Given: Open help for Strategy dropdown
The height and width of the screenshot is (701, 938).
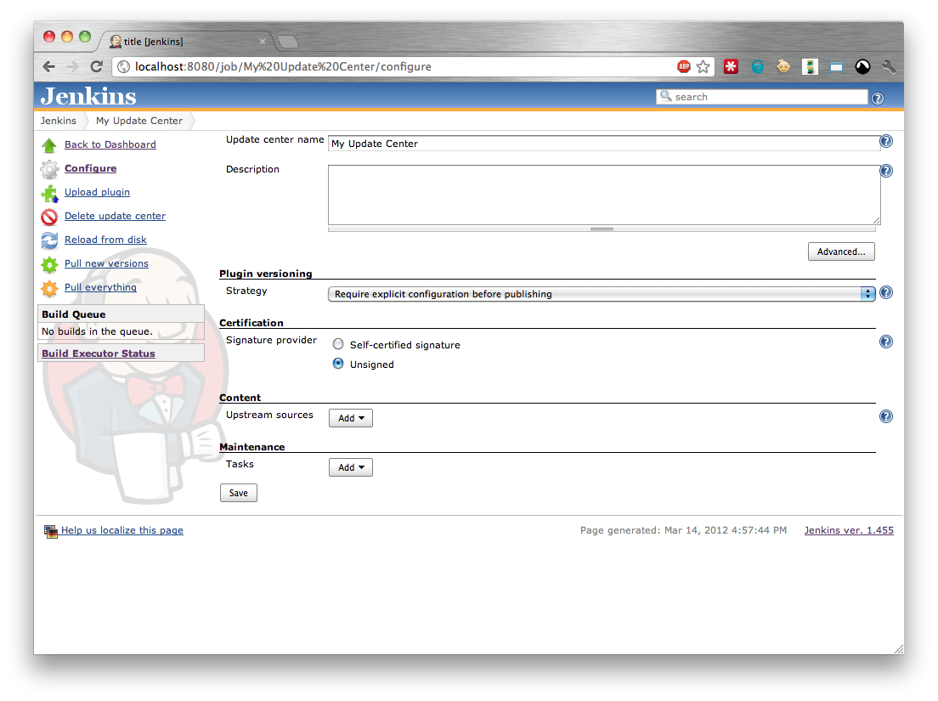Looking at the screenshot, I should click(x=886, y=292).
